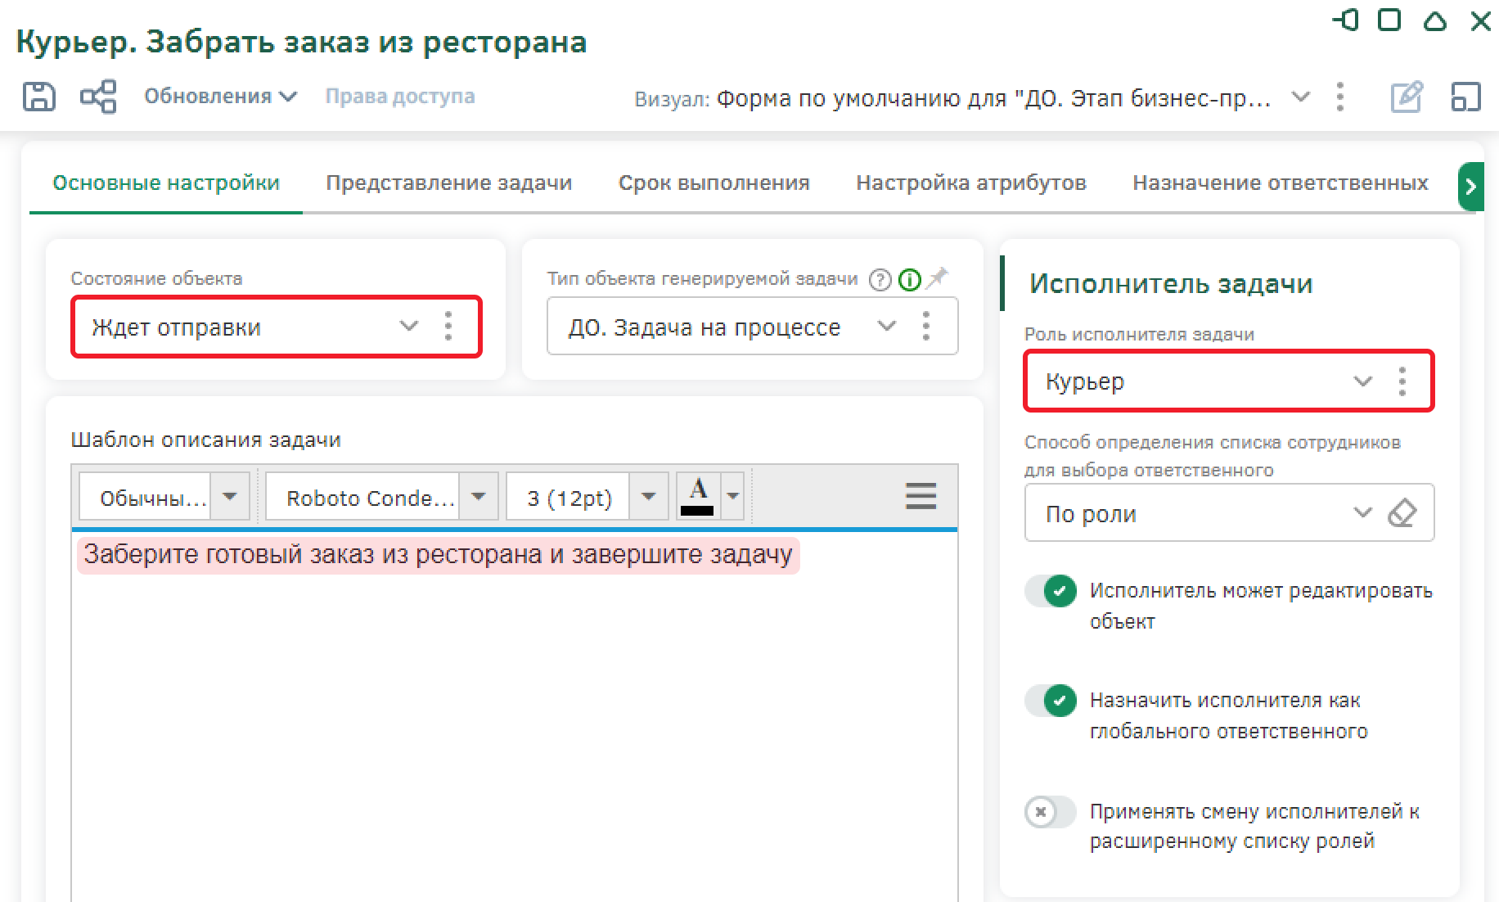Open the three-dot menu next to Визуал
The height and width of the screenshot is (902, 1499).
(x=1339, y=97)
